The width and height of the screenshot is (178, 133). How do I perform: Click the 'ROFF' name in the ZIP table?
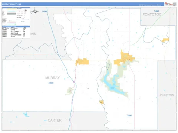tap(13, 37)
